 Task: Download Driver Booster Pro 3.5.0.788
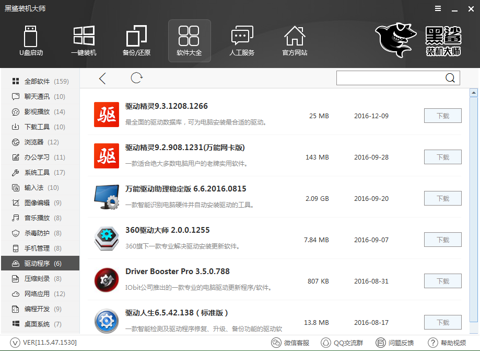click(x=442, y=281)
